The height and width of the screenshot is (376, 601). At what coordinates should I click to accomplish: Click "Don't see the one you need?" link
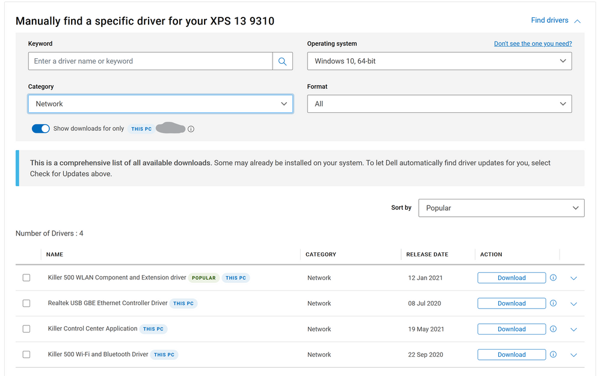point(532,44)
